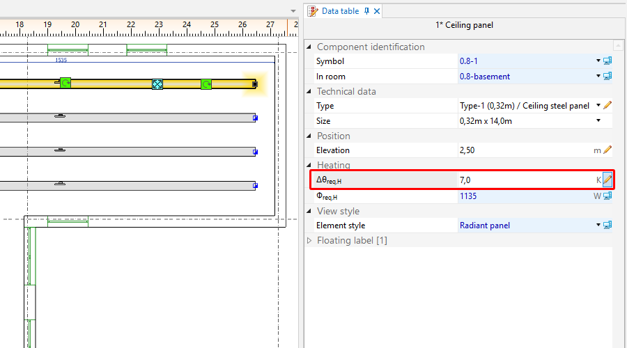Click the move handle on the yellow panel
This screenshot has height=348, width=627.
pos(157,84)
